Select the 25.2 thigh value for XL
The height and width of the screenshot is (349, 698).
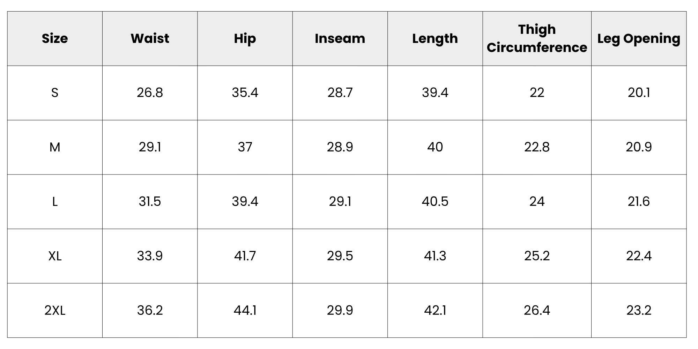537,256
